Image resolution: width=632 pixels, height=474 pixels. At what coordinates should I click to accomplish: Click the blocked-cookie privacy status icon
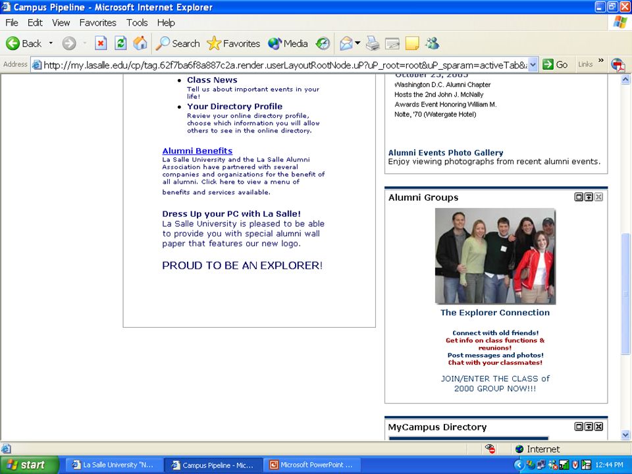pos(490,448)
